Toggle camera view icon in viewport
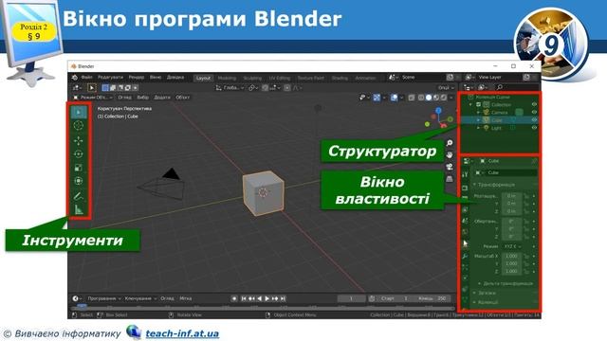This screenshot has width=607, height=341. tap(450, 167)
